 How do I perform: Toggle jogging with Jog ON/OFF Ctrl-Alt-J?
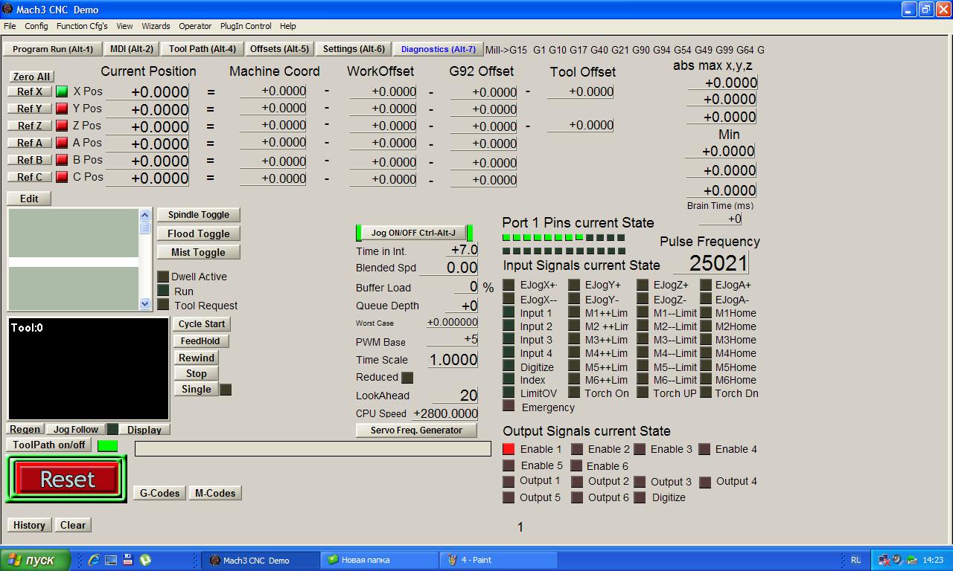point(414,233)
